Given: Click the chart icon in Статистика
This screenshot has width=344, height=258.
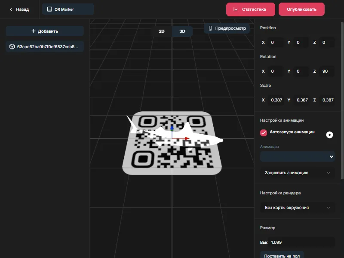Looking at the screenshot, I should click(x=236, y=9).
